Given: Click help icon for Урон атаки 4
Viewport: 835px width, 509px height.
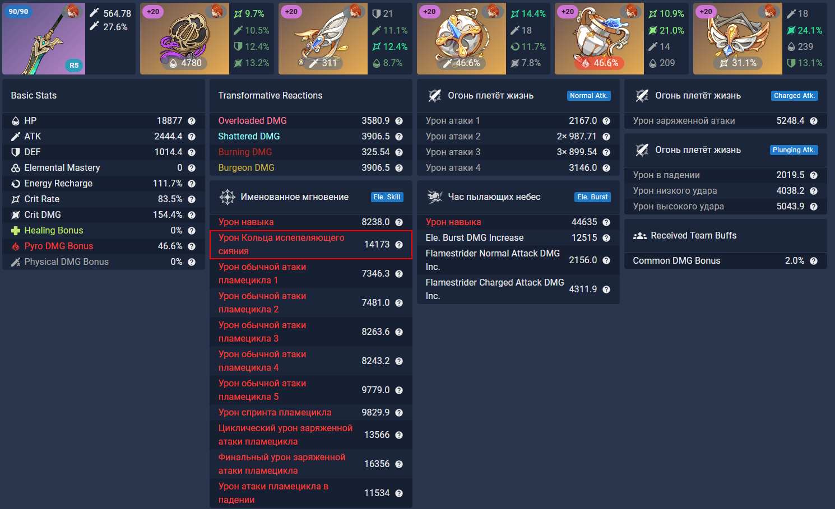Looking at the screenshot, I should pos(606,168).
